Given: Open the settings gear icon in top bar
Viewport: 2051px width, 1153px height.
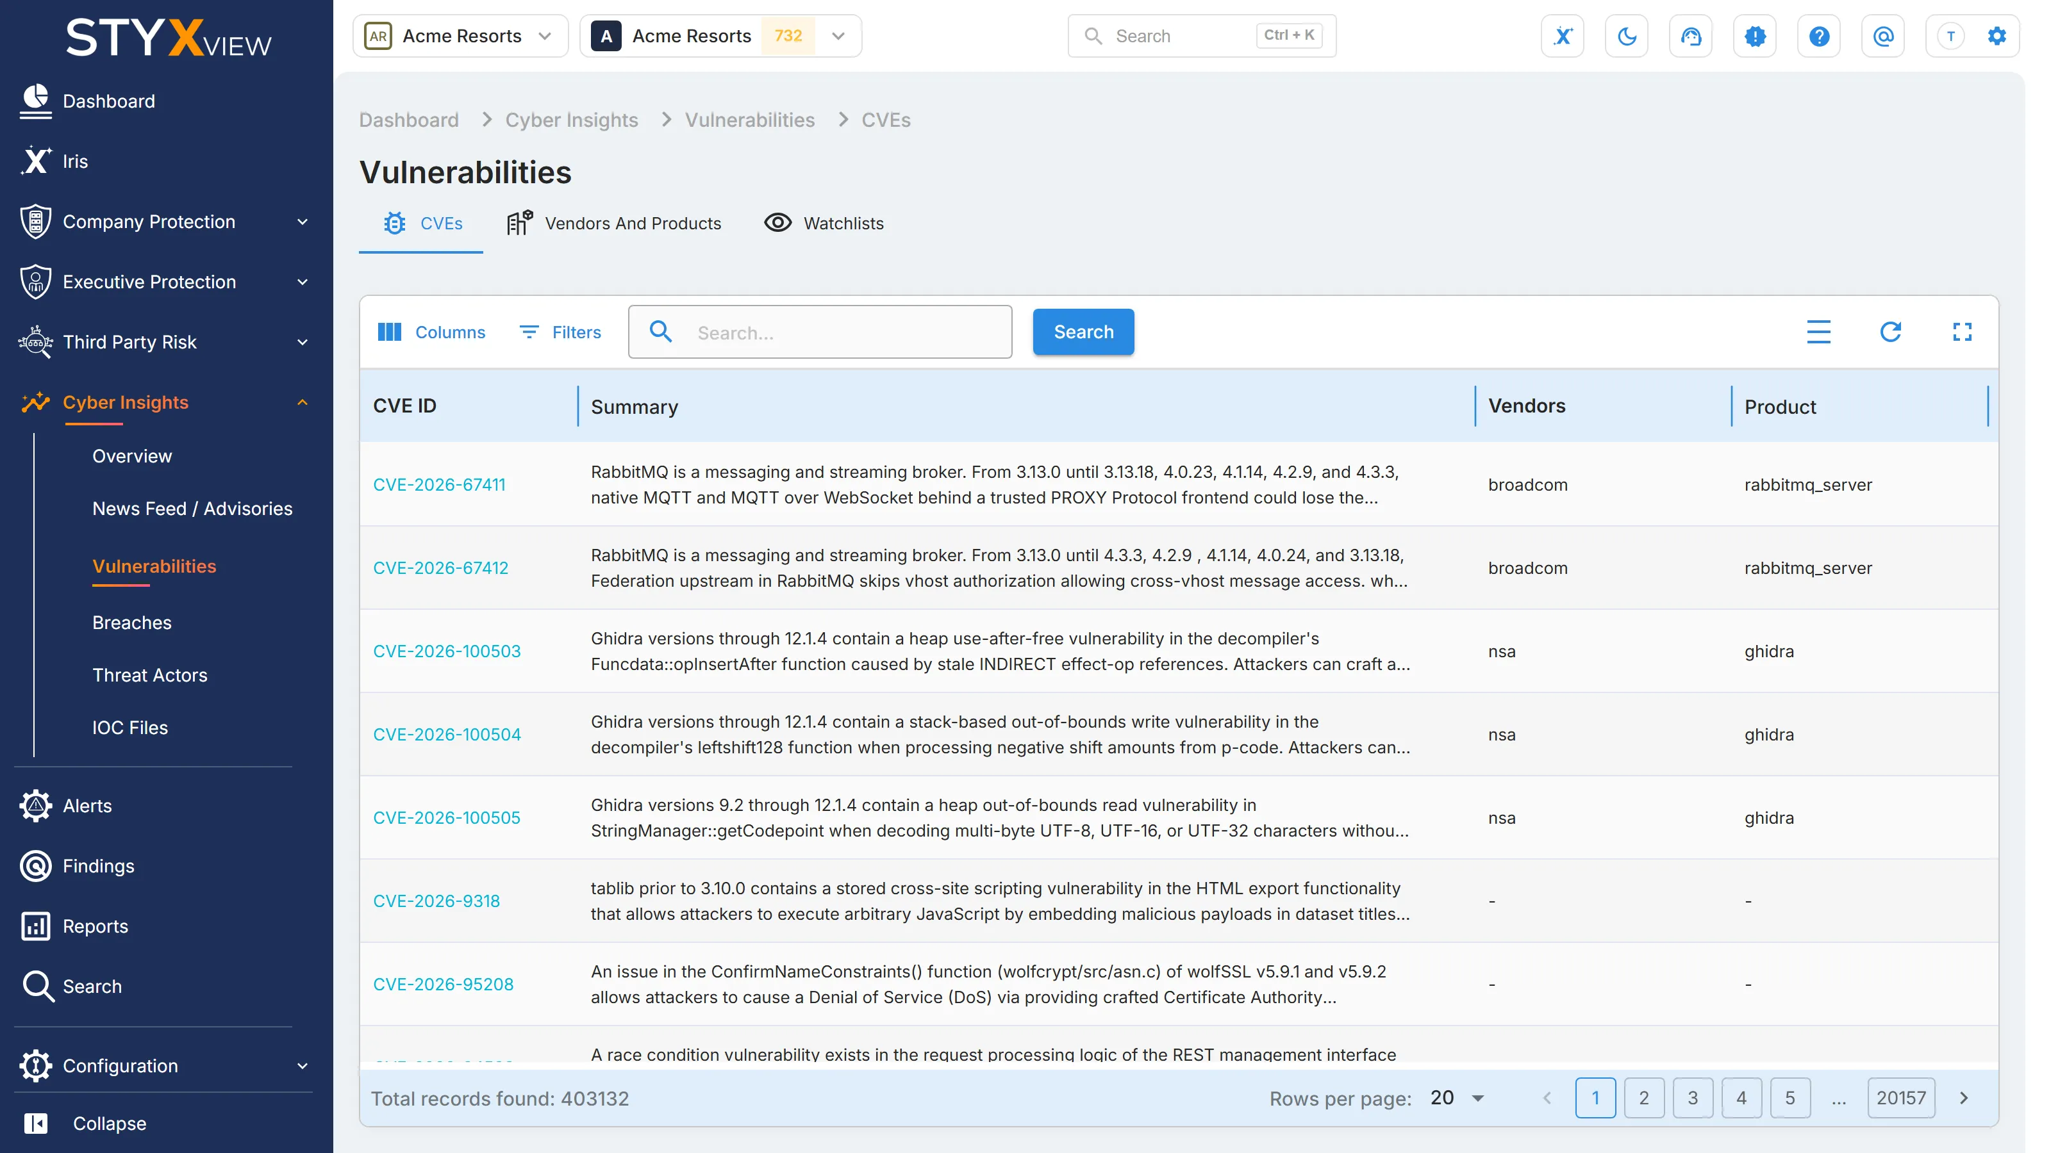Looking at the screenshot, I should point(1996,36).
